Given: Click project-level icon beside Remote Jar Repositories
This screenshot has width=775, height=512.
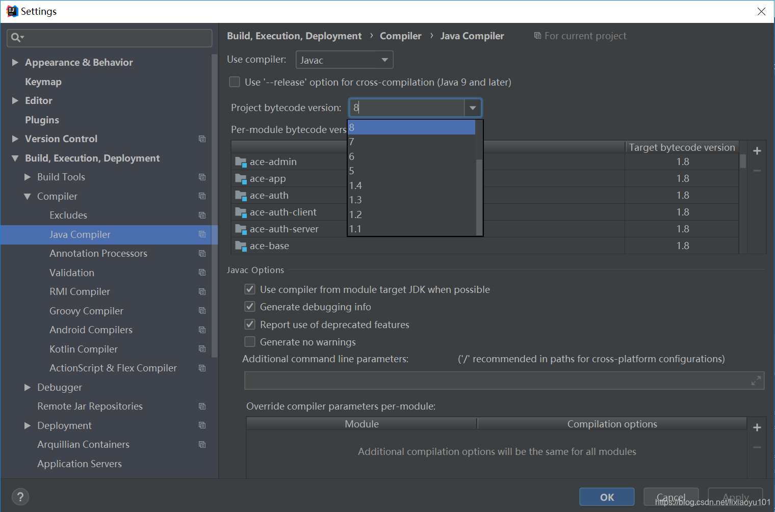Looking at the screenshot, I should pos(202,407).
